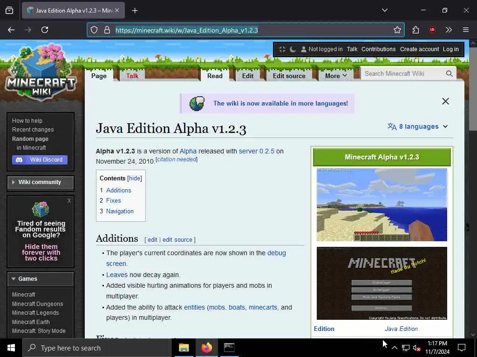This screenshot has height=357, width=477.
Task: Collapse the Games sidebar section
Action: pos(40,279)
